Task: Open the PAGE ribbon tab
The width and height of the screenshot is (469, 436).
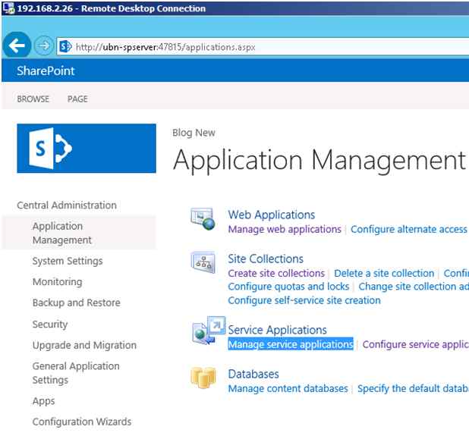Action: click(77, 99)
